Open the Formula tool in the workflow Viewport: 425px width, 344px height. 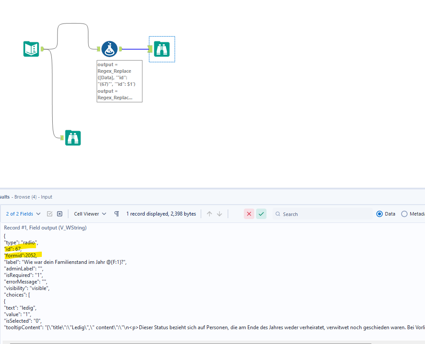pos(109,49)
